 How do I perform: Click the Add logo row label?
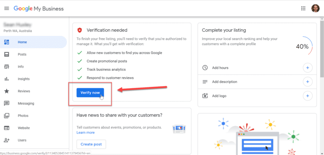tap(219, 96)
